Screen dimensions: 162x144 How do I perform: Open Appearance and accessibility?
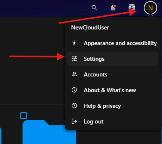112,43
